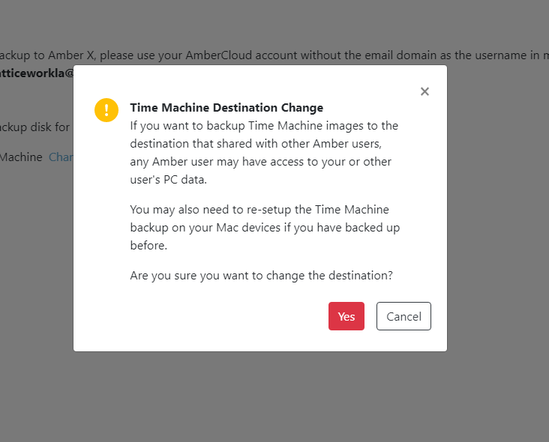Click the 'If you want to backup Time Machine images' paragraph

(264, 153)
